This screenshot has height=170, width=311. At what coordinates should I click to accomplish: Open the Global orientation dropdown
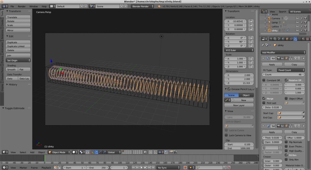coord(114,152)
